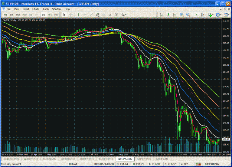
Task: Click the application icon left of File menu
Action: click(x=3, y=9)
